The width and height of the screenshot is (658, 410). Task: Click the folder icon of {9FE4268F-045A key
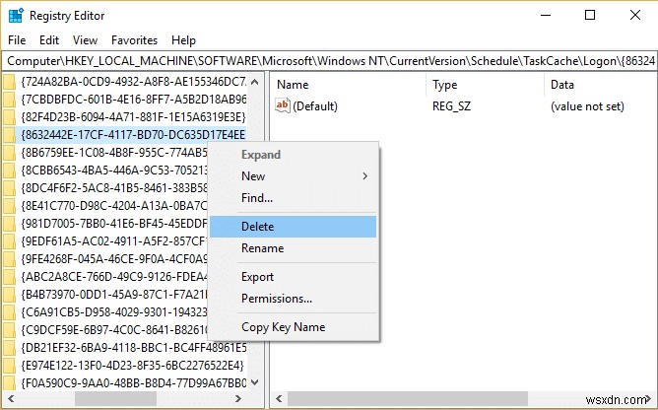click(x=9, y=259)
